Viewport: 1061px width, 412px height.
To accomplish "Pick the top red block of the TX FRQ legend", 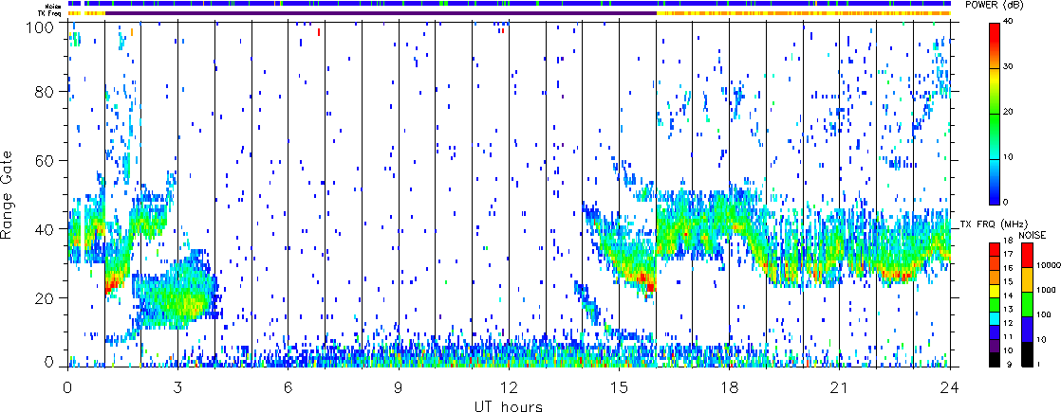I will coord(994,249).
